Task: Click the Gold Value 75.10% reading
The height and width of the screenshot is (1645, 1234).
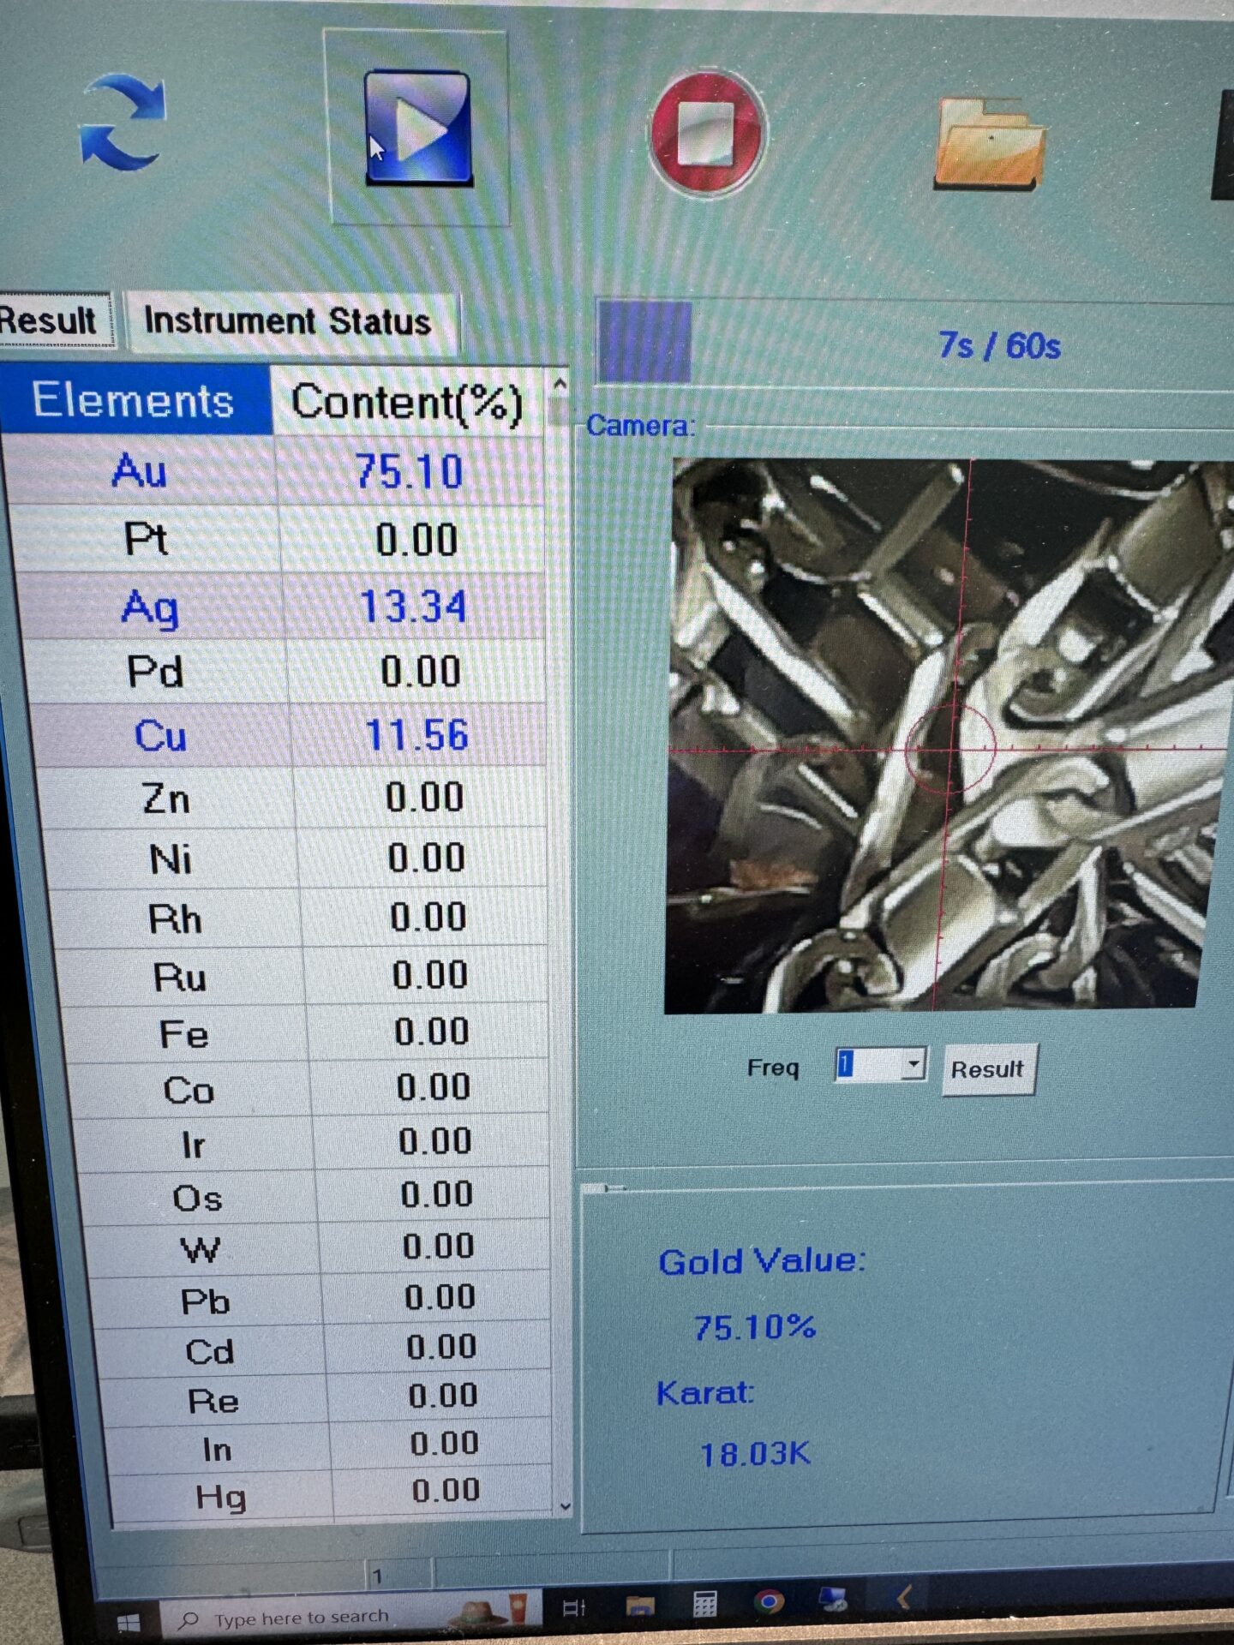Action: [754, 1327]
